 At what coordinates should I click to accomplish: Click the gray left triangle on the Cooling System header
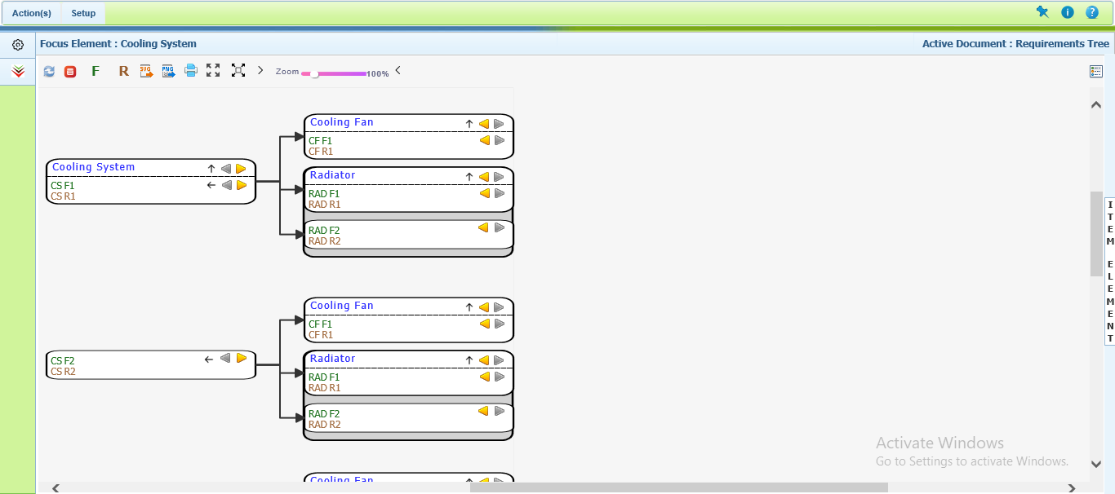click(x=226, y=169)
